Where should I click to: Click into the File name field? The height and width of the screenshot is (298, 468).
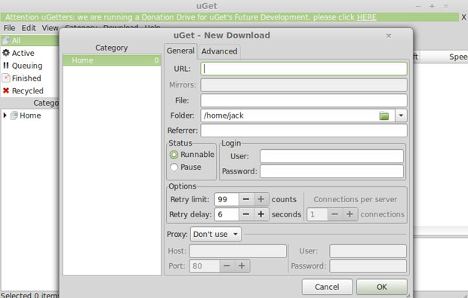coord(303,100)
